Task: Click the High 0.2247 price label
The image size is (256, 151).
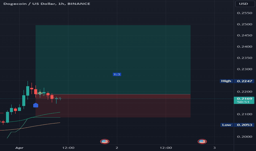Action: 237,81
